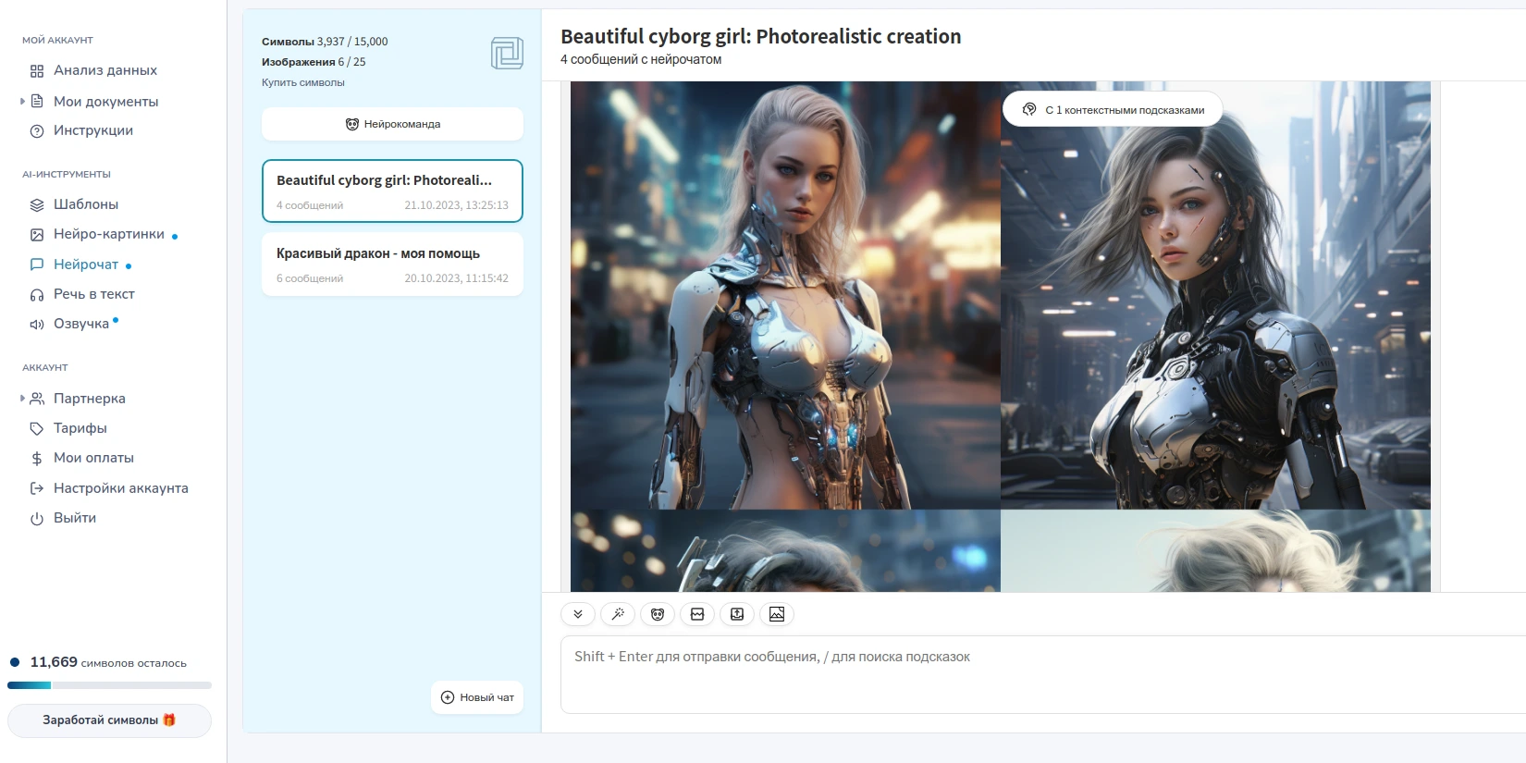Start a Новый чат
1526x763 pixels.
tap(477, 697)
